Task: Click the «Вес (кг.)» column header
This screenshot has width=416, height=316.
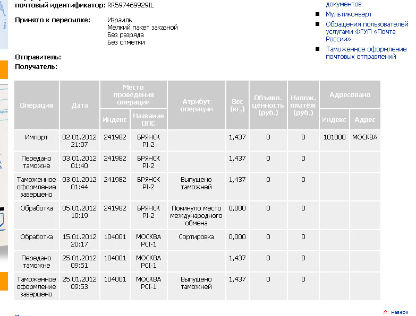Action: (237, 105)
